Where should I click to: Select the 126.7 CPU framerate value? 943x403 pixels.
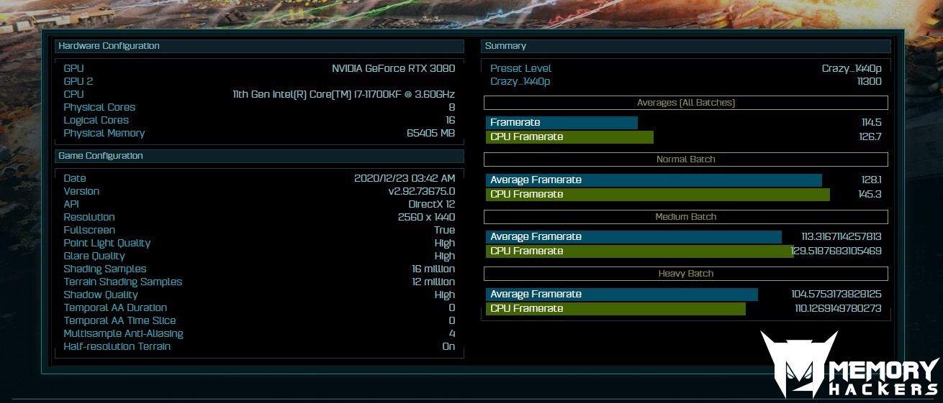coord(870,137)
